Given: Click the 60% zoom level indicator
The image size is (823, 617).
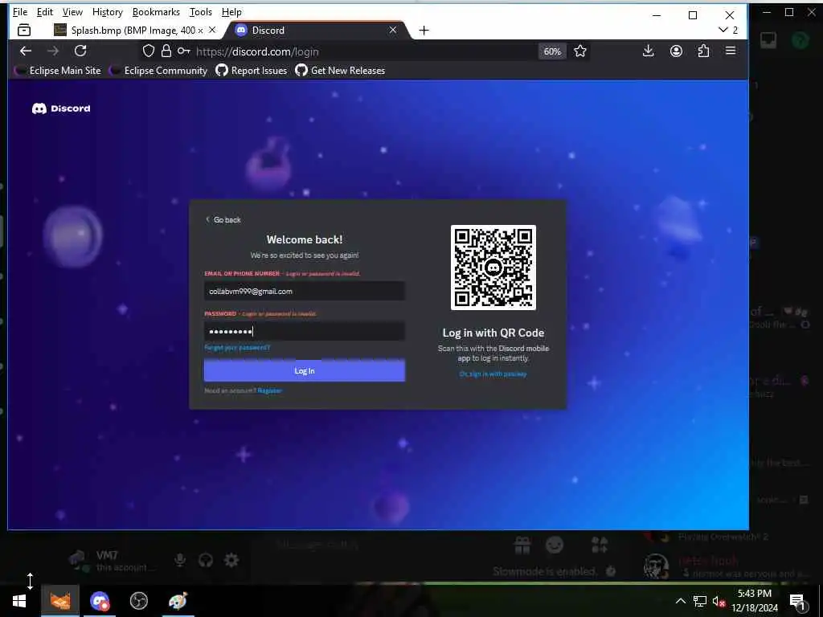Looking at the screenshot, I should point(552,51).
